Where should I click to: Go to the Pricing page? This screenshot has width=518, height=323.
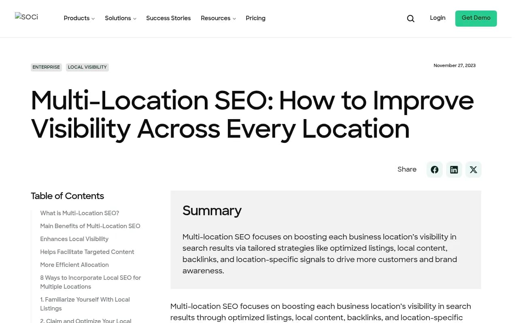(255, 18)
